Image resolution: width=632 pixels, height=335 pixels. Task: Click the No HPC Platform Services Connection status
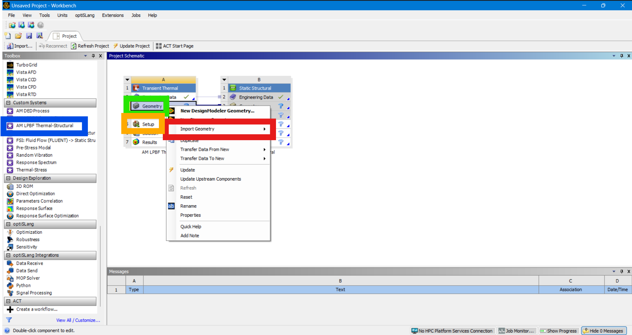click(452, 331)
